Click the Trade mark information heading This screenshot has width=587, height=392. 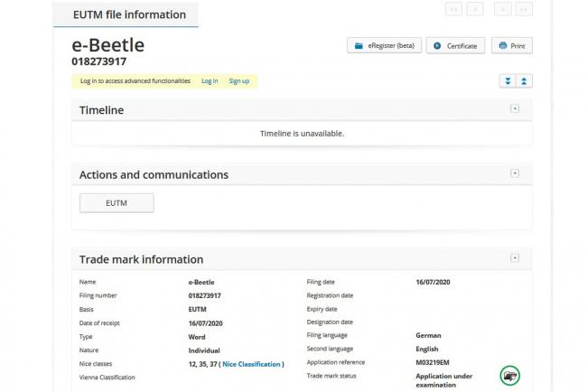(141, 259)
